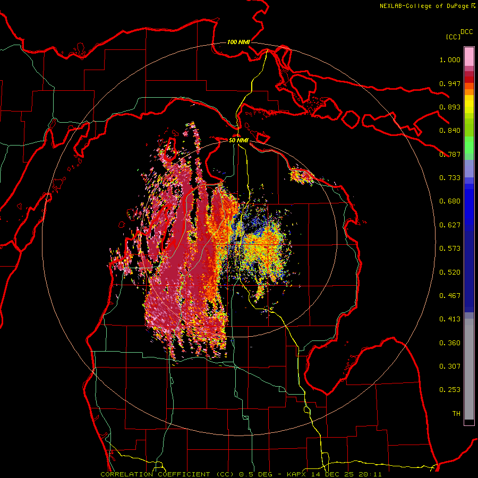Screen dimensions: 478x478
Task: Click the 0.627 scale value
Action: tap(450, 225)
